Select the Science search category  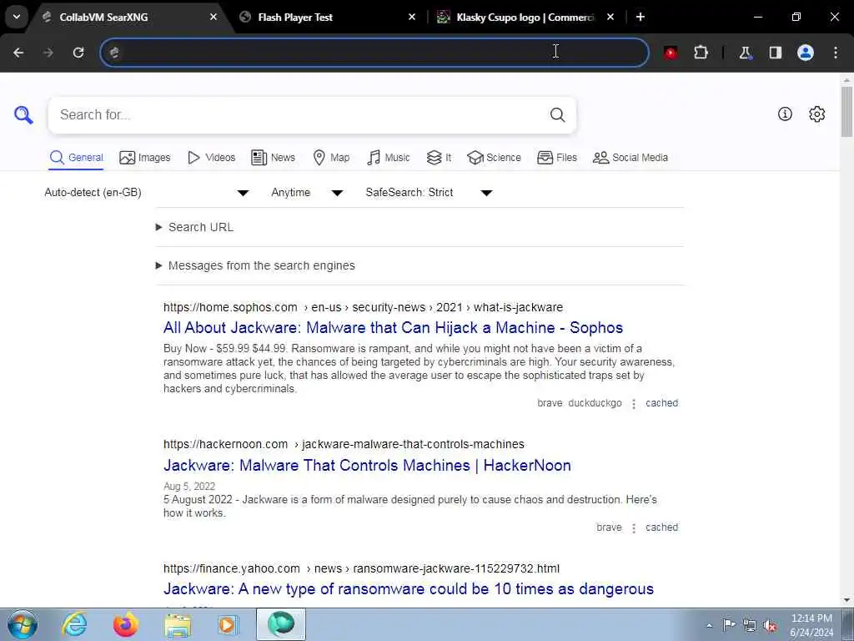[494, 158]
